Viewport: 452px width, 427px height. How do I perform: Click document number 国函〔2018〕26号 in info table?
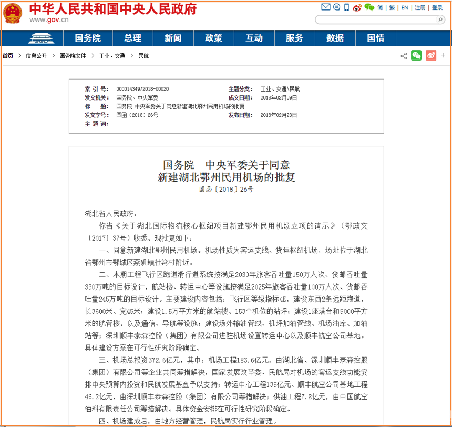coord(137,115)
